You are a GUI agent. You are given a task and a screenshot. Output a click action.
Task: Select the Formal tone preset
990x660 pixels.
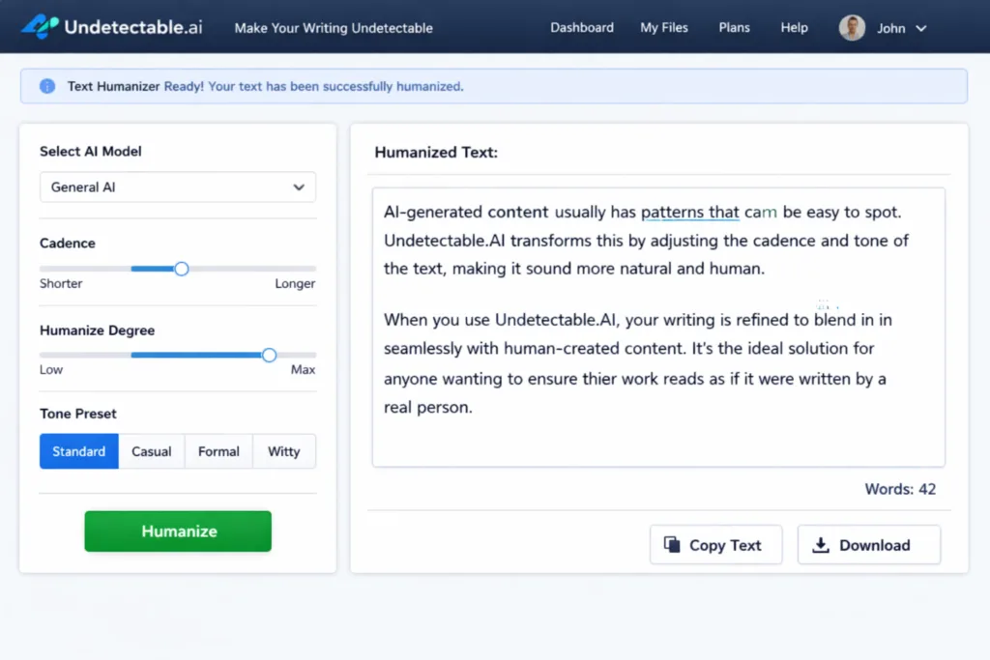tap(218, 451)
